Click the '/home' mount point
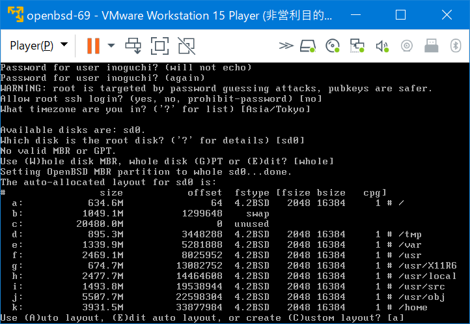Screen dimensions: 470x324 [413, 308]
